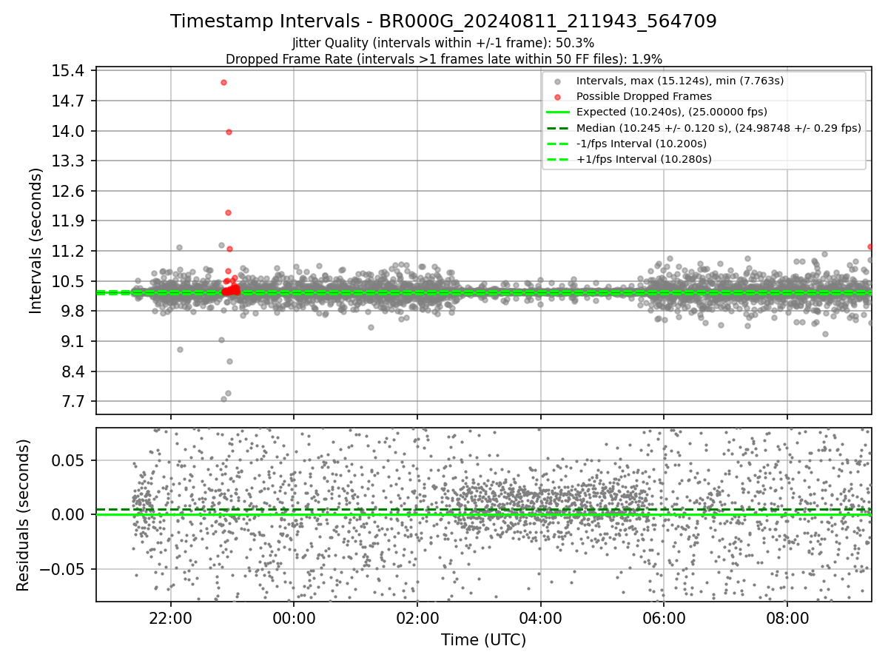Click the y-axis label 'Residuals (seconds)'

[x=23, y=515]
